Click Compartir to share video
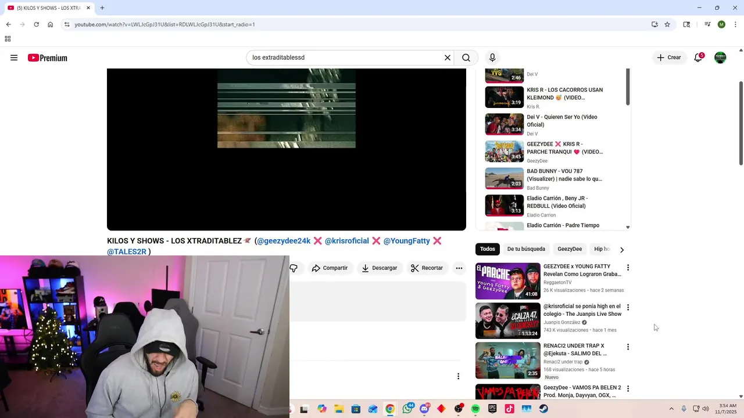This screenshot has width=744, height=418. coord(330,268)
